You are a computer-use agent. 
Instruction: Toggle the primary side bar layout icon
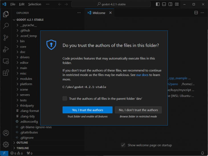[x=158, y=4]
